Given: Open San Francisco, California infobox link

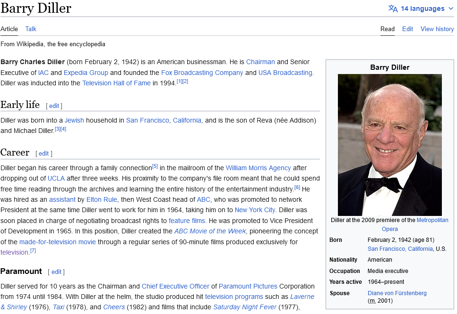Looking at the screenshot, I should coord(400,249).
